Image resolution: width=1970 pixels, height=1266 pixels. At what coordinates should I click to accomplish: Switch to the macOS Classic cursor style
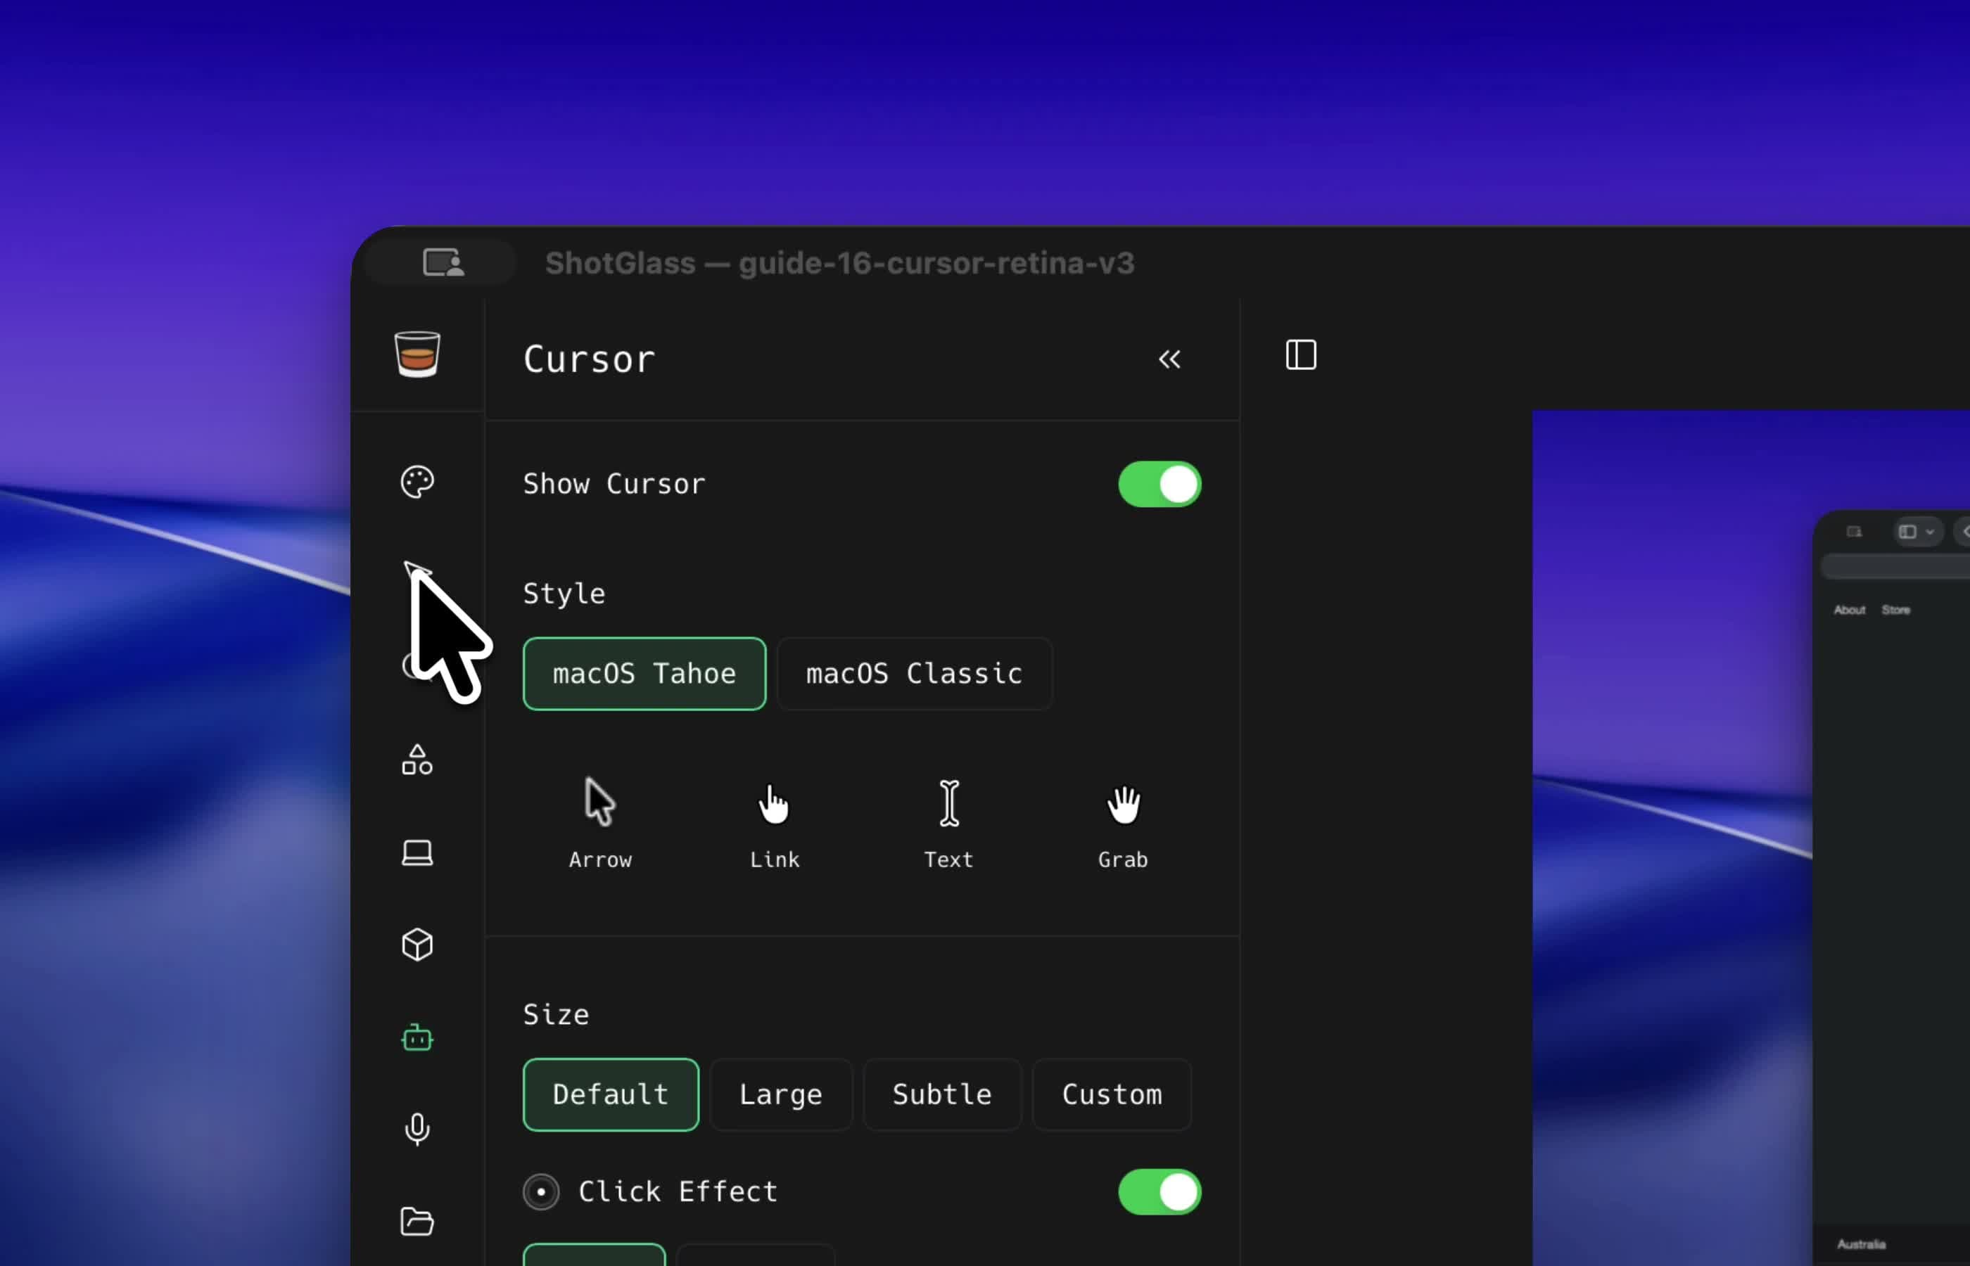click(x=914, y=674)
